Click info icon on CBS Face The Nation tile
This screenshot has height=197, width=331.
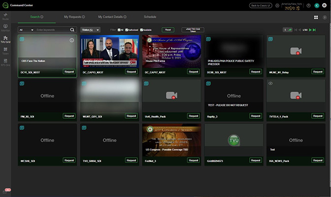click(72, 40)
